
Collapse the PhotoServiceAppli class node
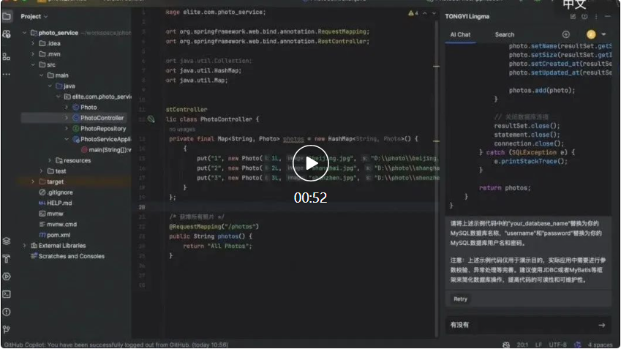tap(66, 139)
